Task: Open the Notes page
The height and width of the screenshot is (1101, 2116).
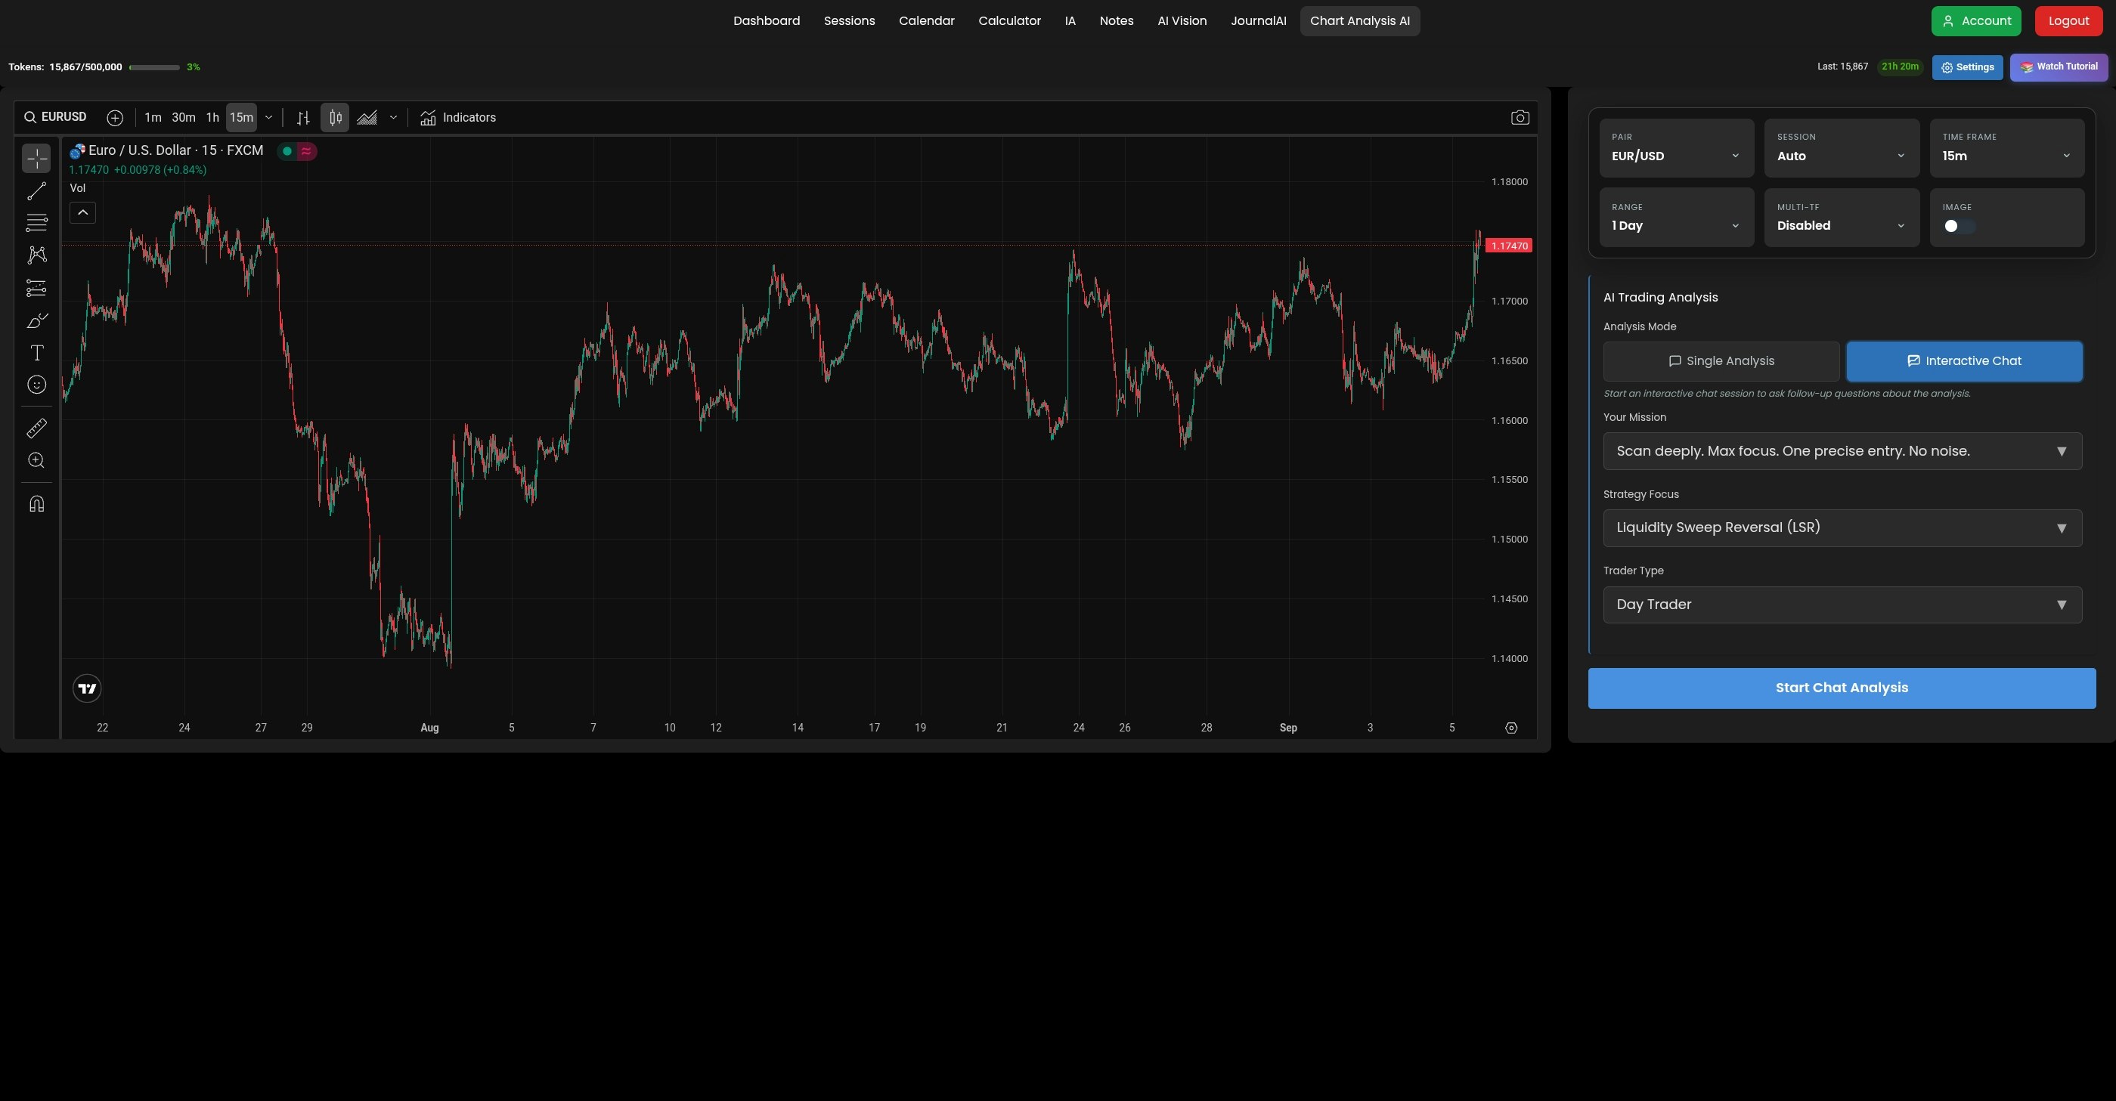Action: [x=1117, y=21]
